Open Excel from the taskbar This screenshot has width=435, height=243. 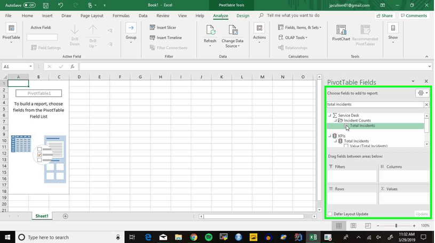click(313, 237)
